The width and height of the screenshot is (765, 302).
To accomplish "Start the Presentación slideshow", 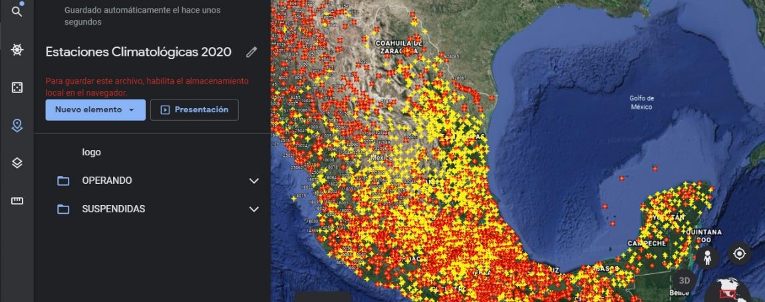I will pyautogui.click(x=194, y=110).
